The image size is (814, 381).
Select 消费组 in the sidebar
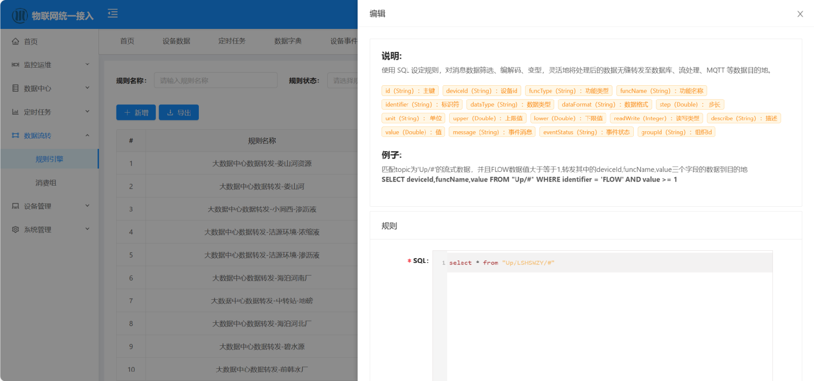pos(46,183)
